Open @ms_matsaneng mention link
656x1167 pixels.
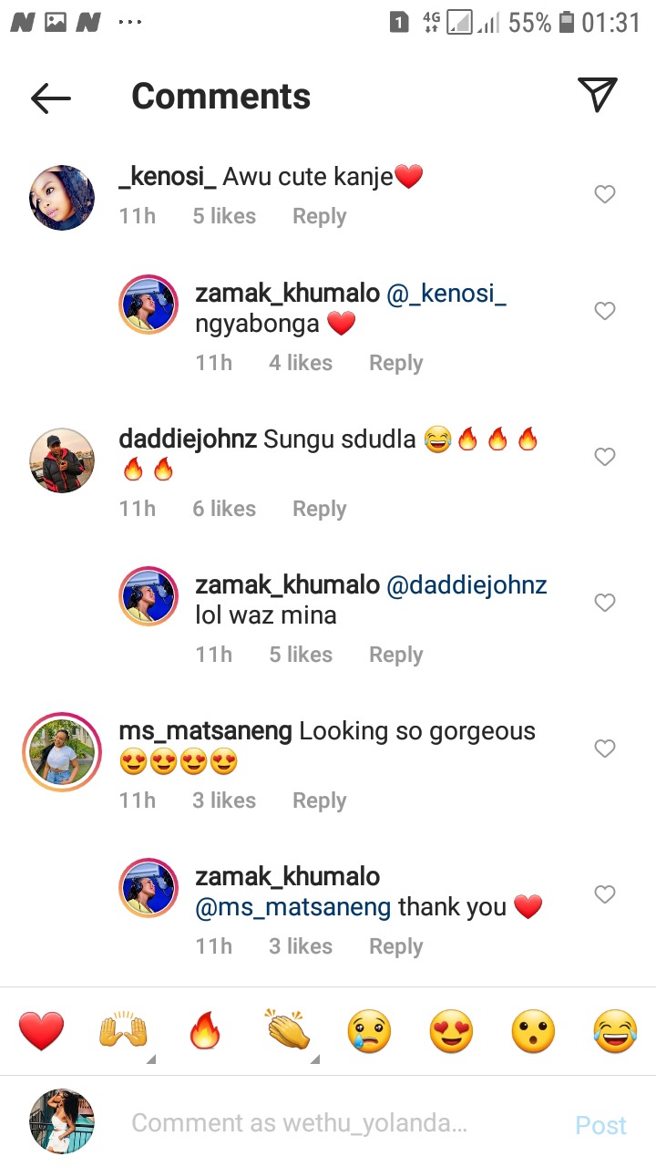click(x=293, y=907)
